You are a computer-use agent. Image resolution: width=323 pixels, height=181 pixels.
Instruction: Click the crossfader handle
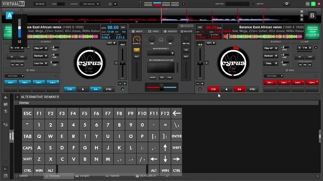(x=161, y=87)
